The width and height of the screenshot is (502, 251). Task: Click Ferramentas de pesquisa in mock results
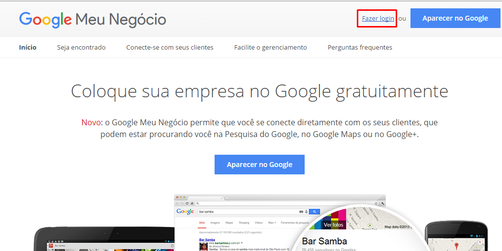pos(295,223)
